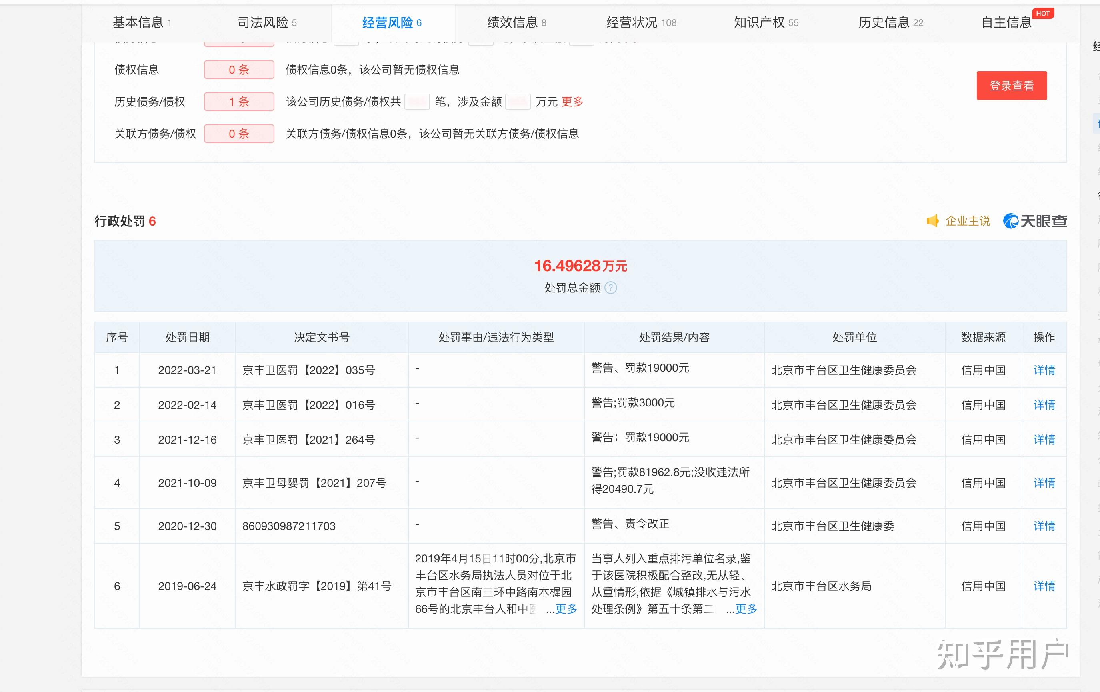Click 信用中国 data source in first penalty row
The image size is (1100, 692).
pyautogui.click(x=983, y=370)
